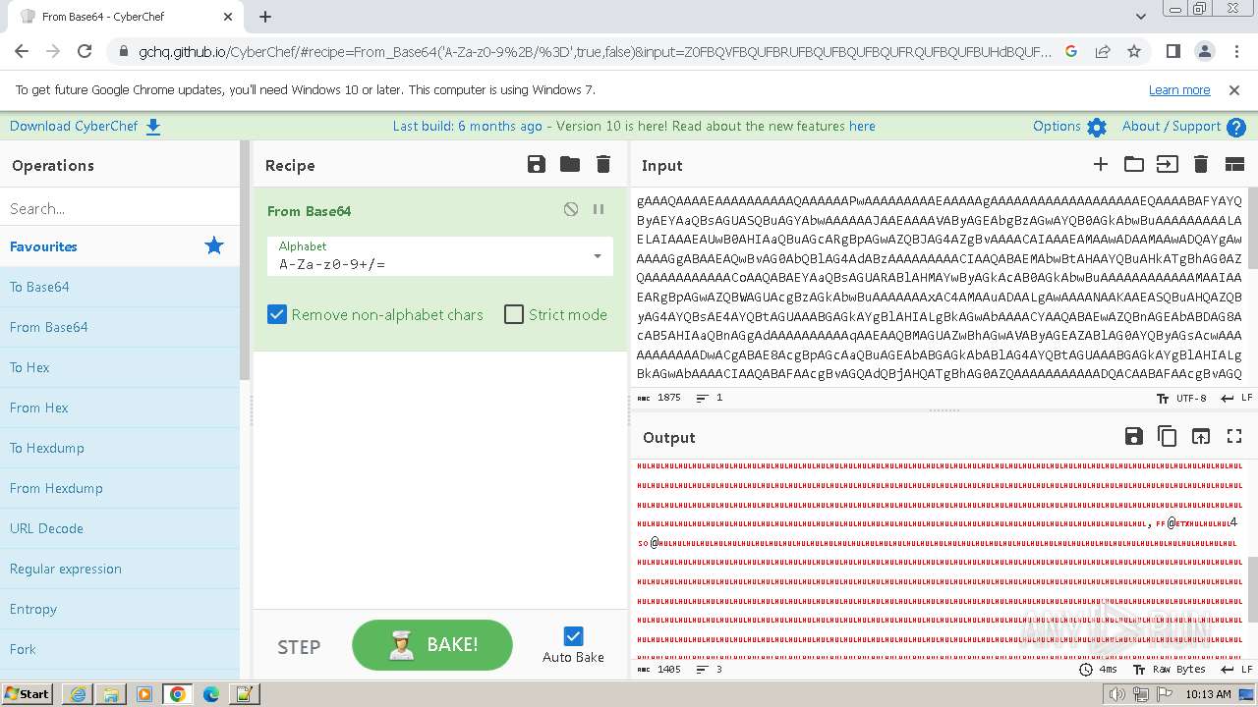Screen dimensions: 1258x707
Task: Select From Base64 in operations list
Action: [120, 327]
